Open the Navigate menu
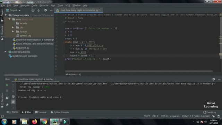 (x=25, y=6)
